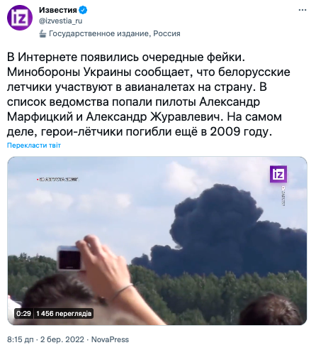Click the tweet text about pilots
316x350 pixels.
[x=149, y=94]
